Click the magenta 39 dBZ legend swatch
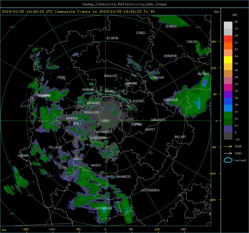 tap(228, 87)
